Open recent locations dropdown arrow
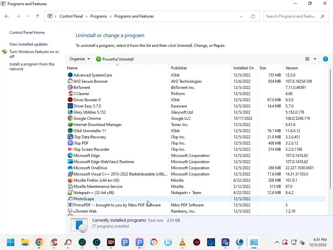The width and height of the screenshot is (333, 250). tap(28, 16)
